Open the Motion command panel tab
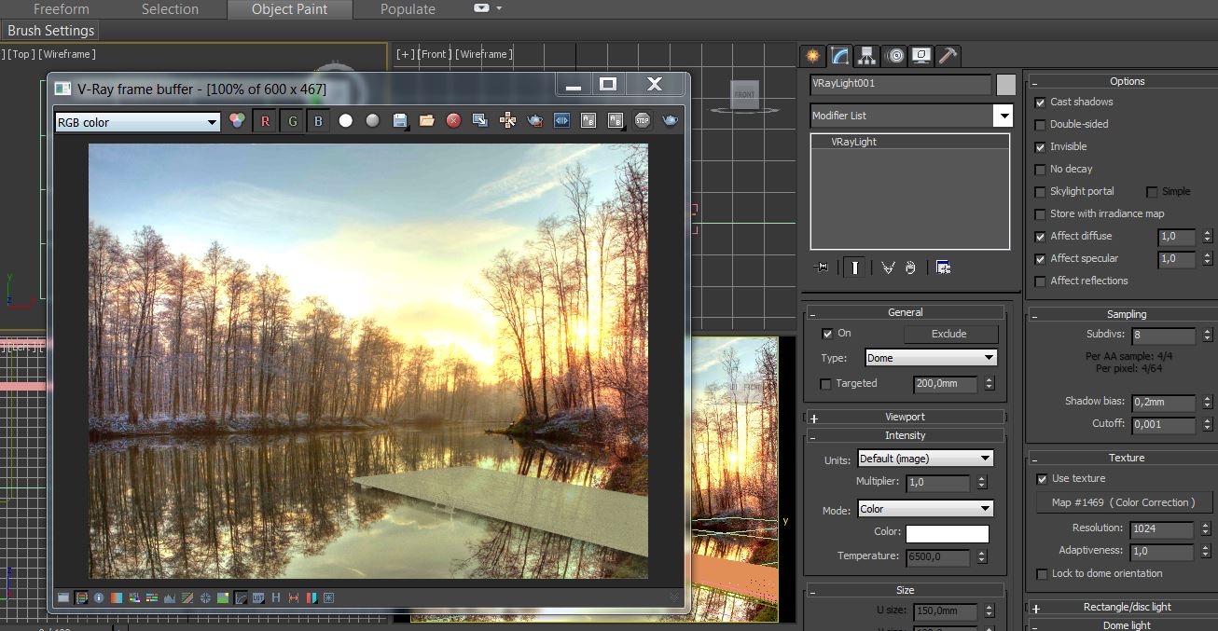The height and width of the screenshot is (631, 1218). [x=894, y=56]
